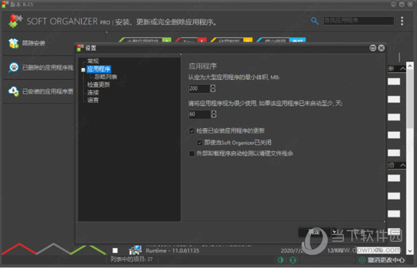Select Applications (应用程序) in settings tree
This screenshot has height=268, width=417.
coord(99,69)
